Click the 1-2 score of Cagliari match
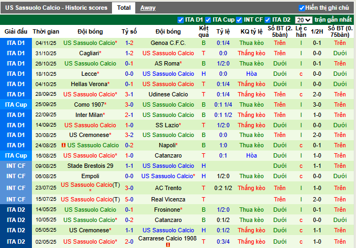 pos(129,53)
